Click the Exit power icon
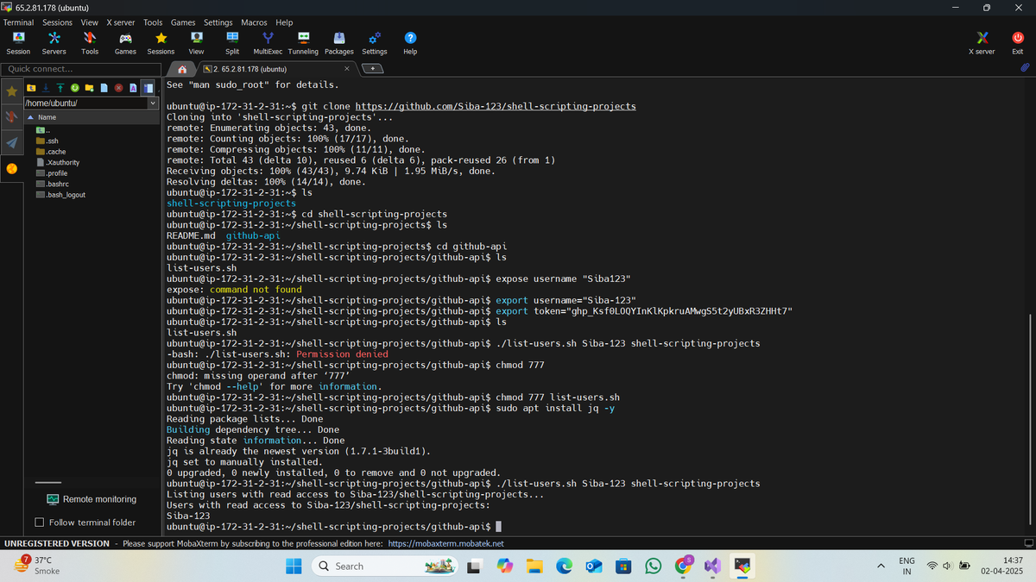1036x582 pixels. click(x=1018, y=43)
